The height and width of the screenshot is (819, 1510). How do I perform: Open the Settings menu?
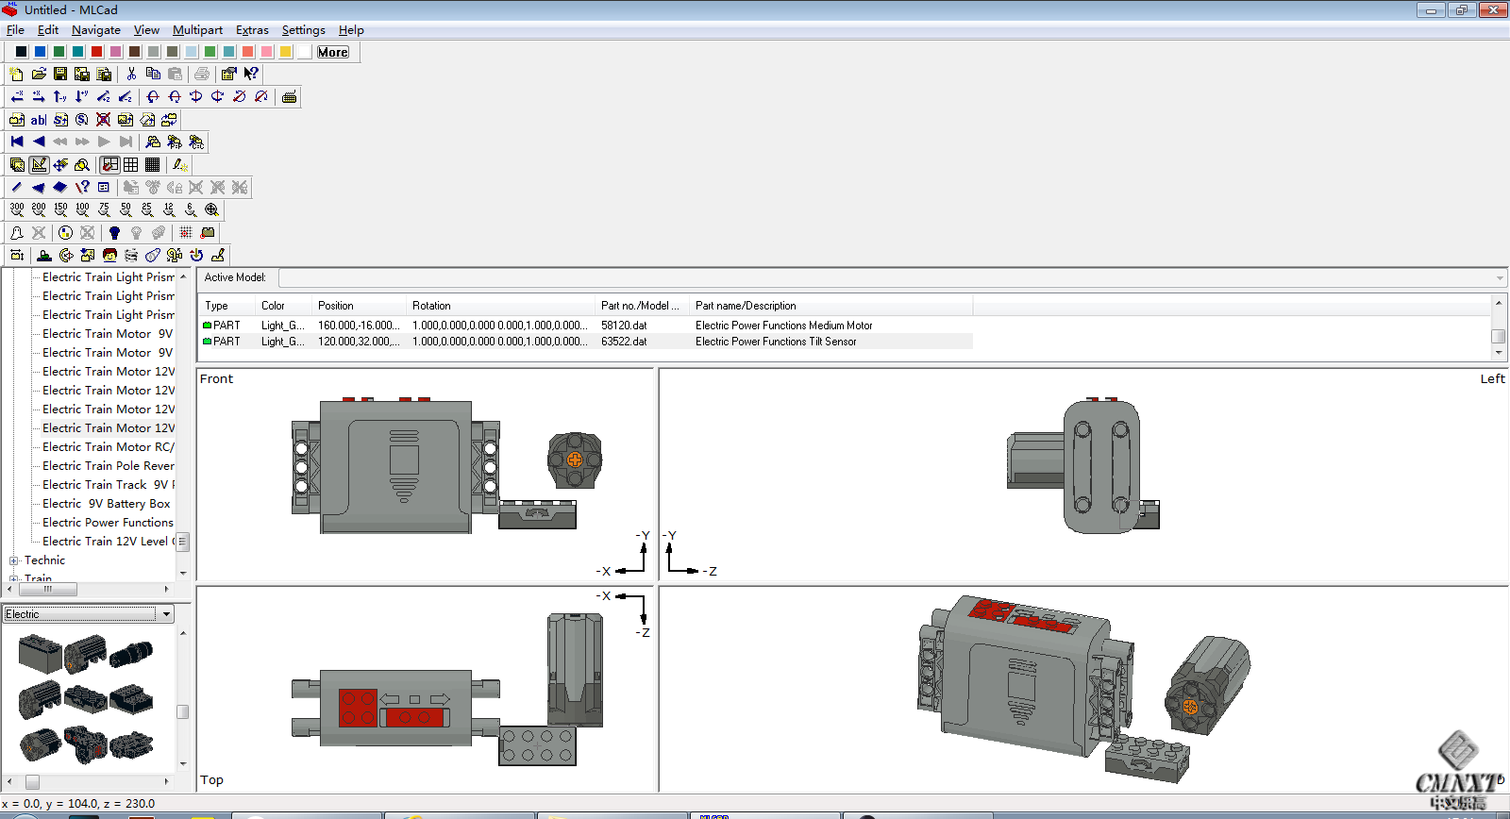click(x=303, y=30)
